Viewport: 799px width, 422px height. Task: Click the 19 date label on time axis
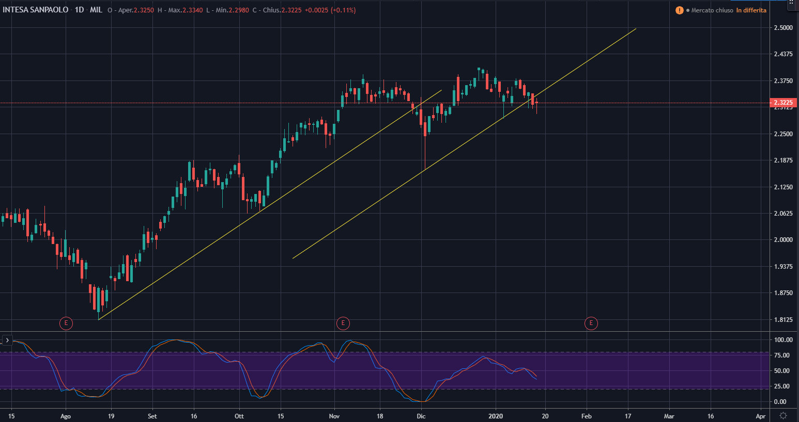click(x=111, y=416)
